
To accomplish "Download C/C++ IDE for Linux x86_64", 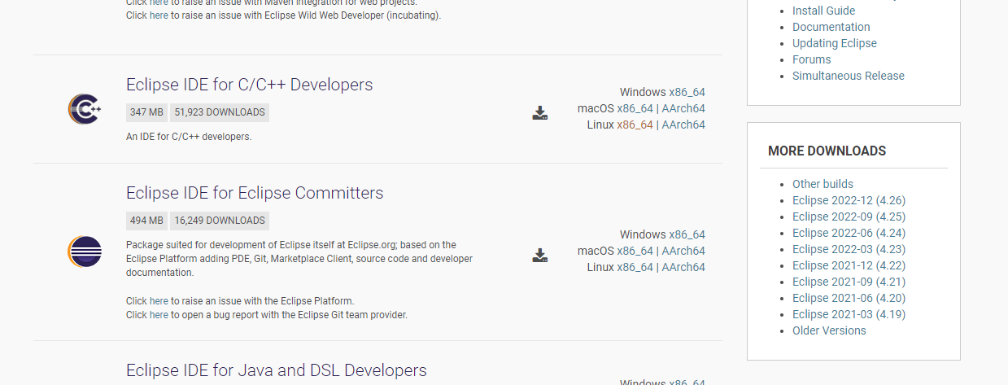I will tap(635, 125).
